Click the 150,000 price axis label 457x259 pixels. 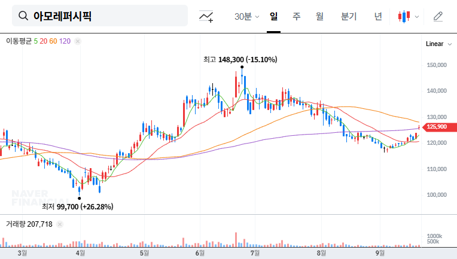pos(437,65)
